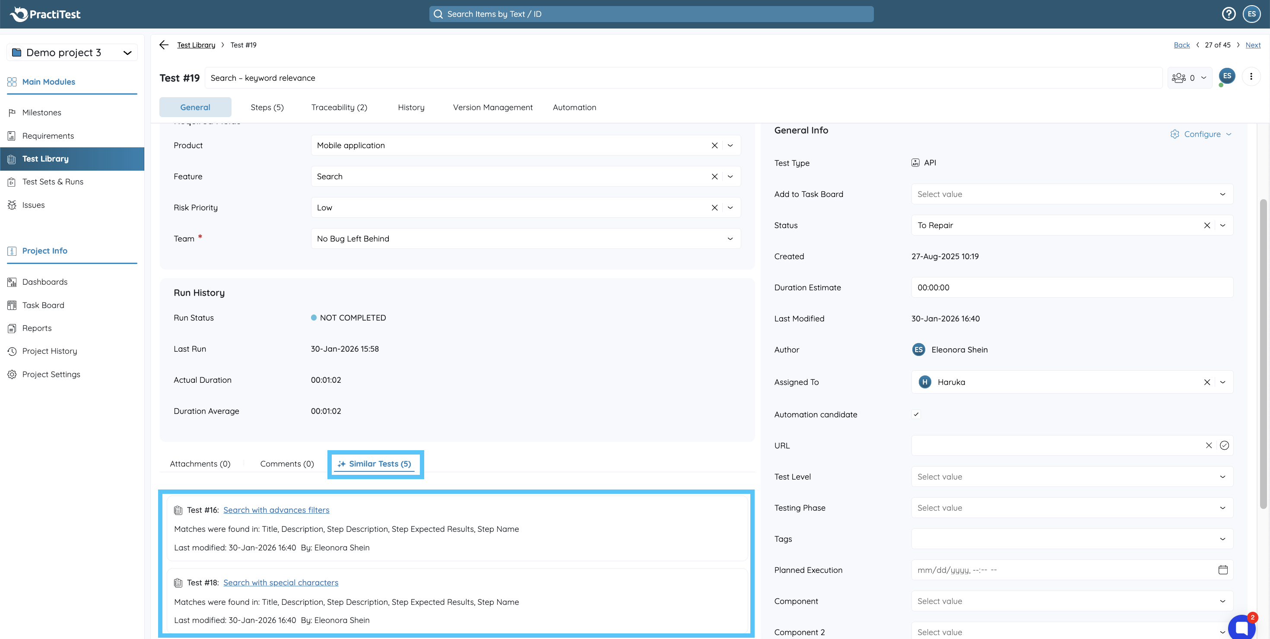The width and height of the screenshot is (1270, 639).
Task: Clear the Assigned To Haruka value
Action: (1207, 382)
